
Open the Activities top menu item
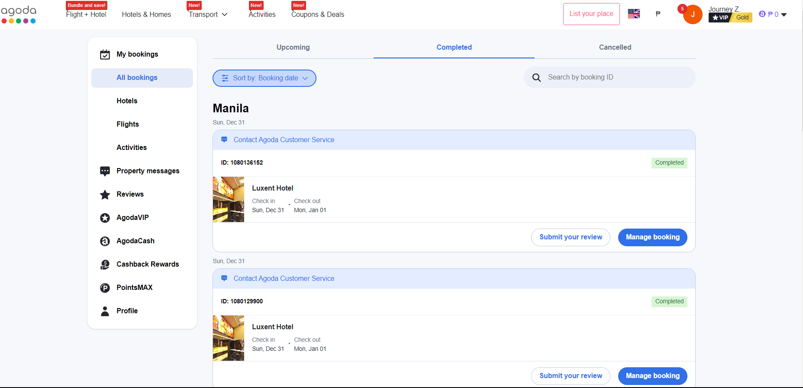(x=262, y=14)
